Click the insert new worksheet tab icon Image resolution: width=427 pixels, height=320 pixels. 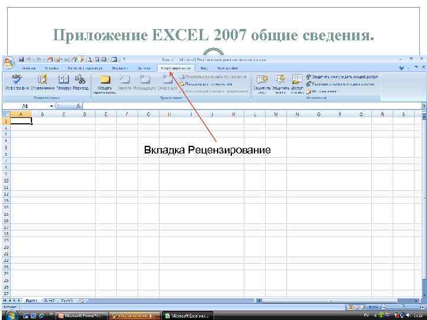pyautogui.click(x=82, y=301)
